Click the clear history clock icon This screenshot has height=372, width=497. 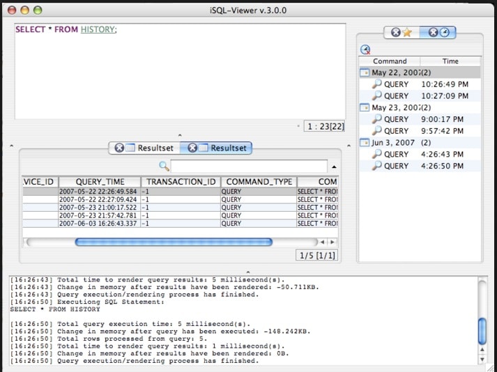click(x=365, y=49)
